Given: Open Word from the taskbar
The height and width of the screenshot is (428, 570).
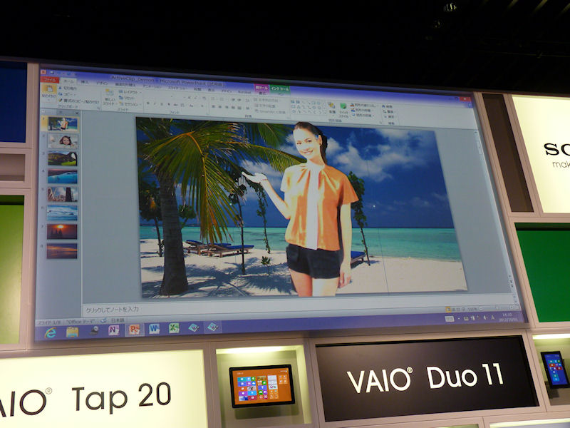Looking at the screenshot, I should pyautogui.click(x=154, y=329).
